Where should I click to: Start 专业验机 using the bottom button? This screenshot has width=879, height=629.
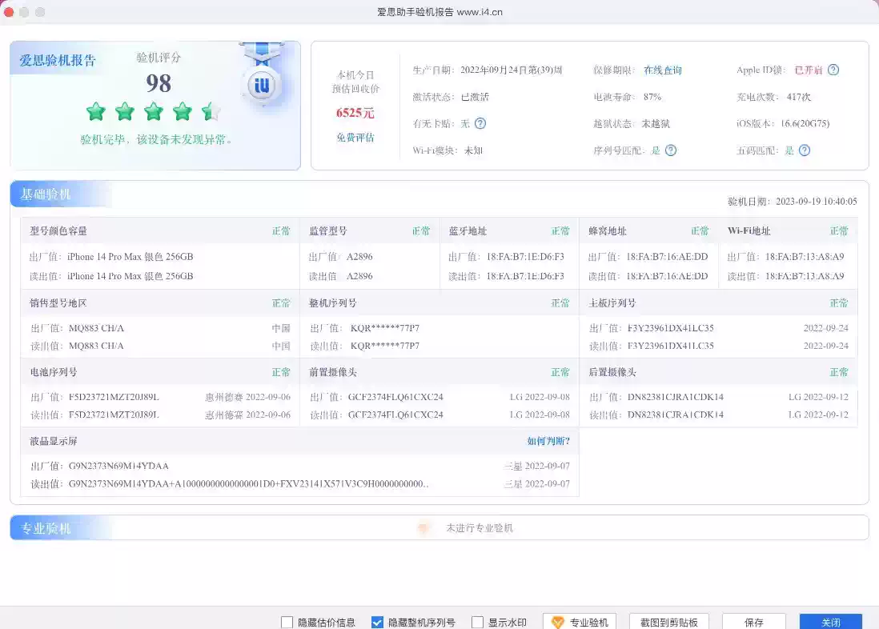580,623
